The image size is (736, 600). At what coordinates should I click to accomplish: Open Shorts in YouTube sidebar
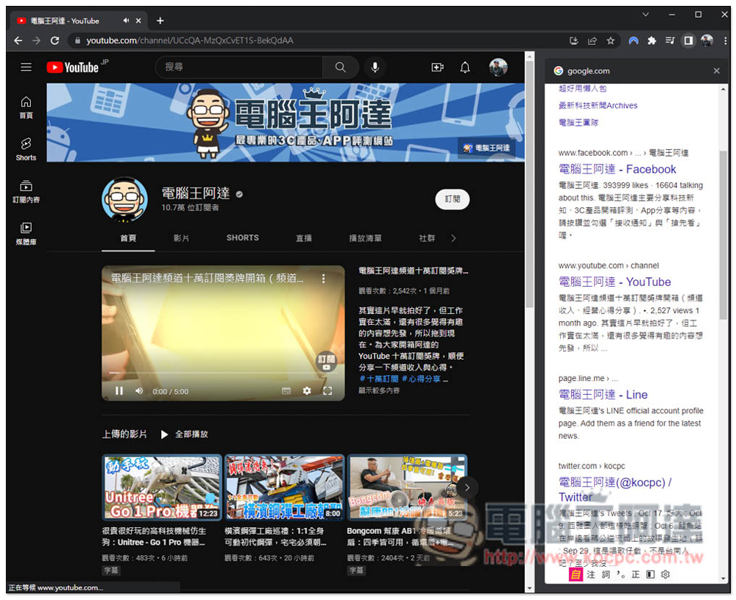pos(26,149)
